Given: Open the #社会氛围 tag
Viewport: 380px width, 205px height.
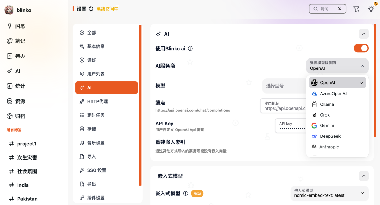Looking at the screenshot, I should (x=23, y=171).
